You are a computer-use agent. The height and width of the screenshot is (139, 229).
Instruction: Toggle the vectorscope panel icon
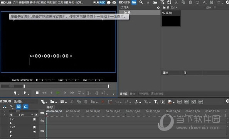pyautogui.click(x=194, y=102)
